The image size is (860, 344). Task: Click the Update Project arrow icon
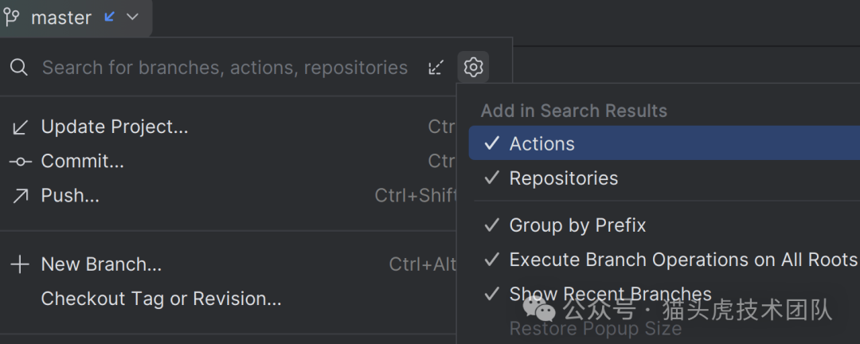click(x=20, y=127)
